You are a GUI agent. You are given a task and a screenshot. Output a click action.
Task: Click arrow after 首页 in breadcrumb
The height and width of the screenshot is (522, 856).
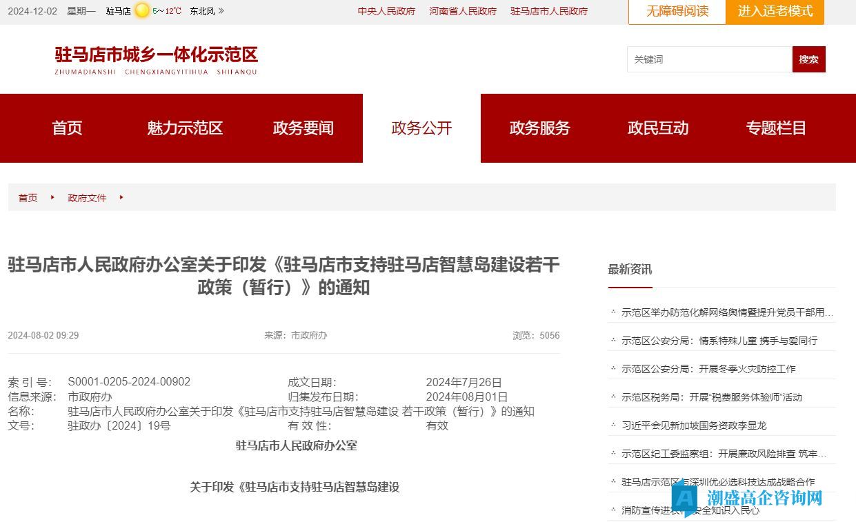[52, 198]
